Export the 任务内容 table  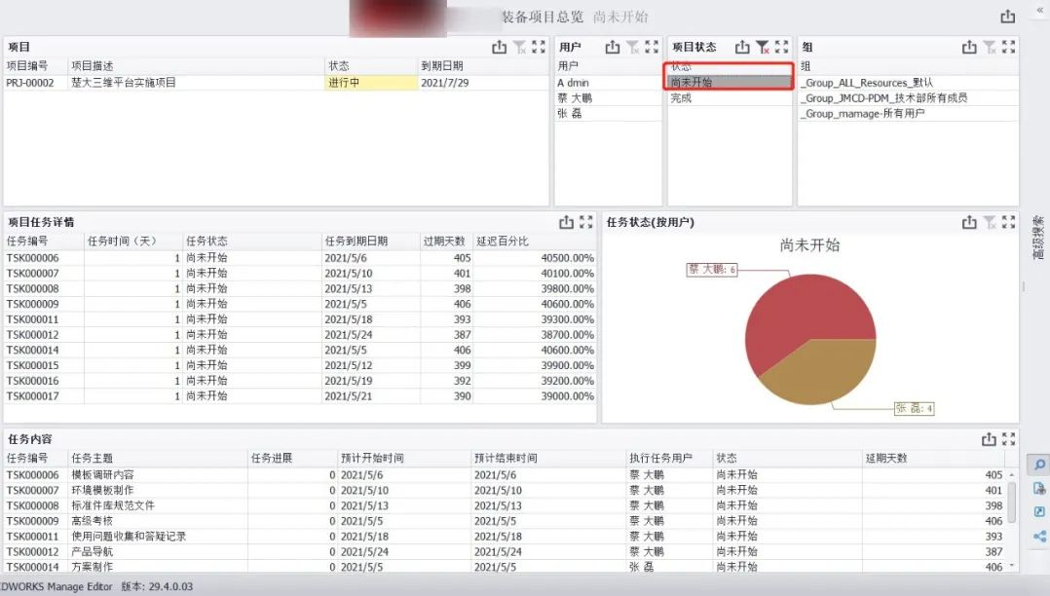(x=989, y=439)
